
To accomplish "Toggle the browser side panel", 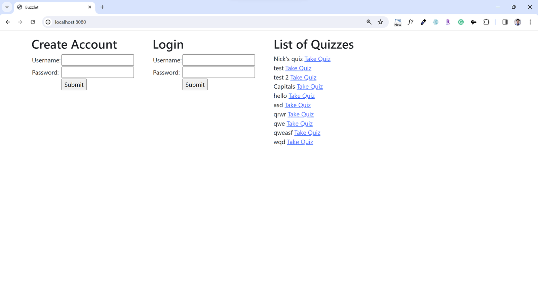I will [x=505, y=22].
